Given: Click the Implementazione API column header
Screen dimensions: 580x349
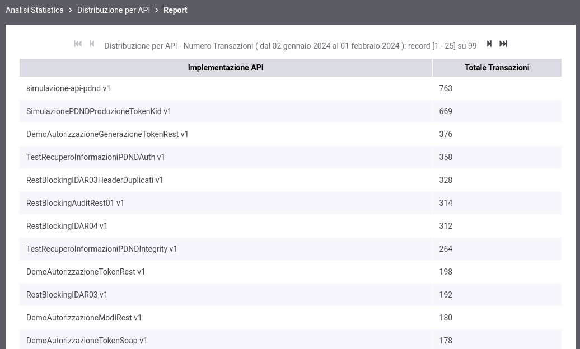Looking at the screenshot, I should (x=226, y=68).
